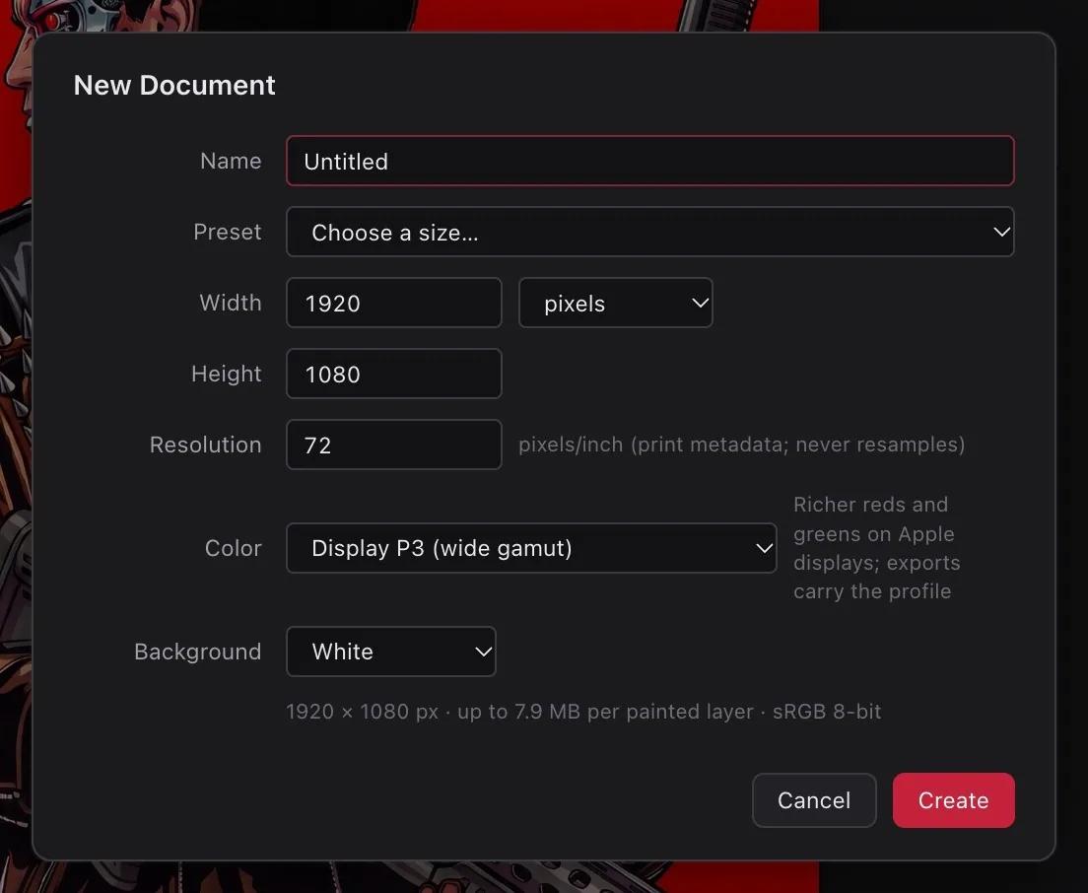Click the Cancel button
1088x893 pixels.
click(814, 800)
